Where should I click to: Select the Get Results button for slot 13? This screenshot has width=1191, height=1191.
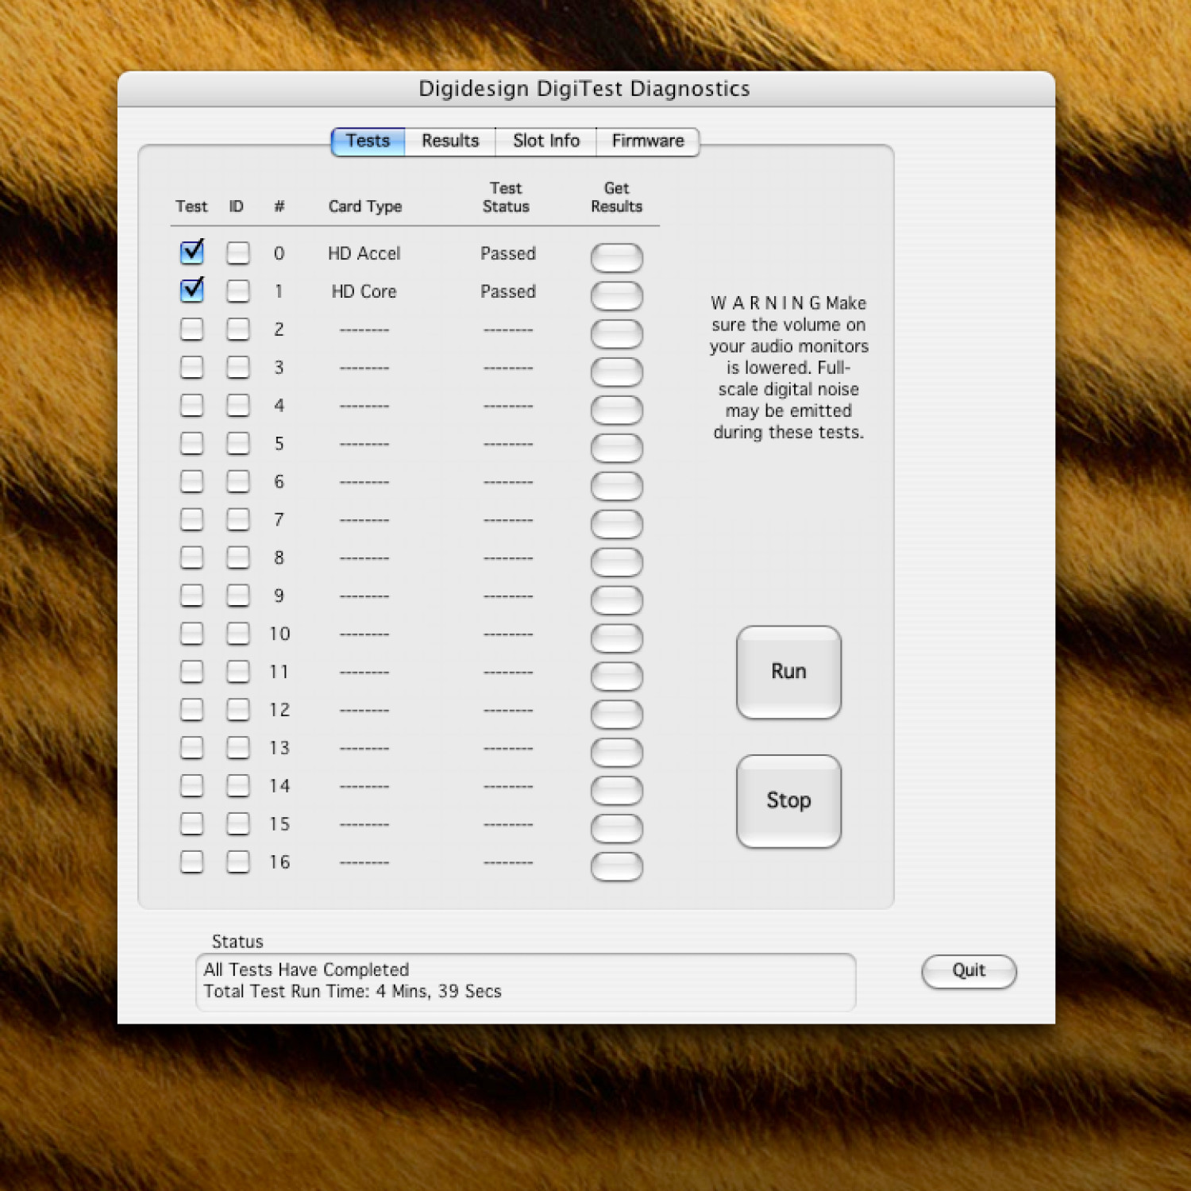click(617, 753)
